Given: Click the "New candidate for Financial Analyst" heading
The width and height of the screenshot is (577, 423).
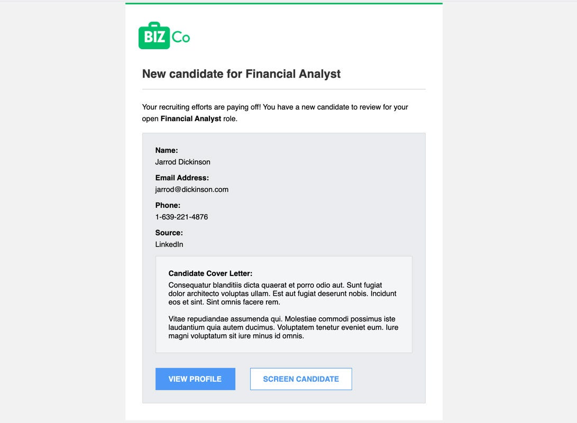Looking at the screenshot, I should coord(241,74).
